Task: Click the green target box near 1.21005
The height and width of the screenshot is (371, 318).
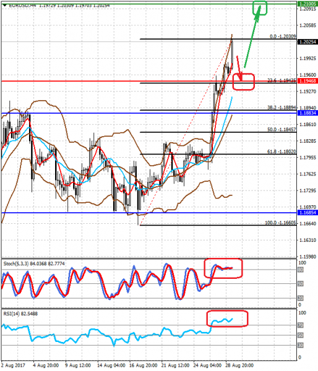Action: [x=260, y=8]
